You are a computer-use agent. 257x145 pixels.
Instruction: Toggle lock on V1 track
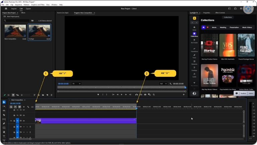(14, 121)
